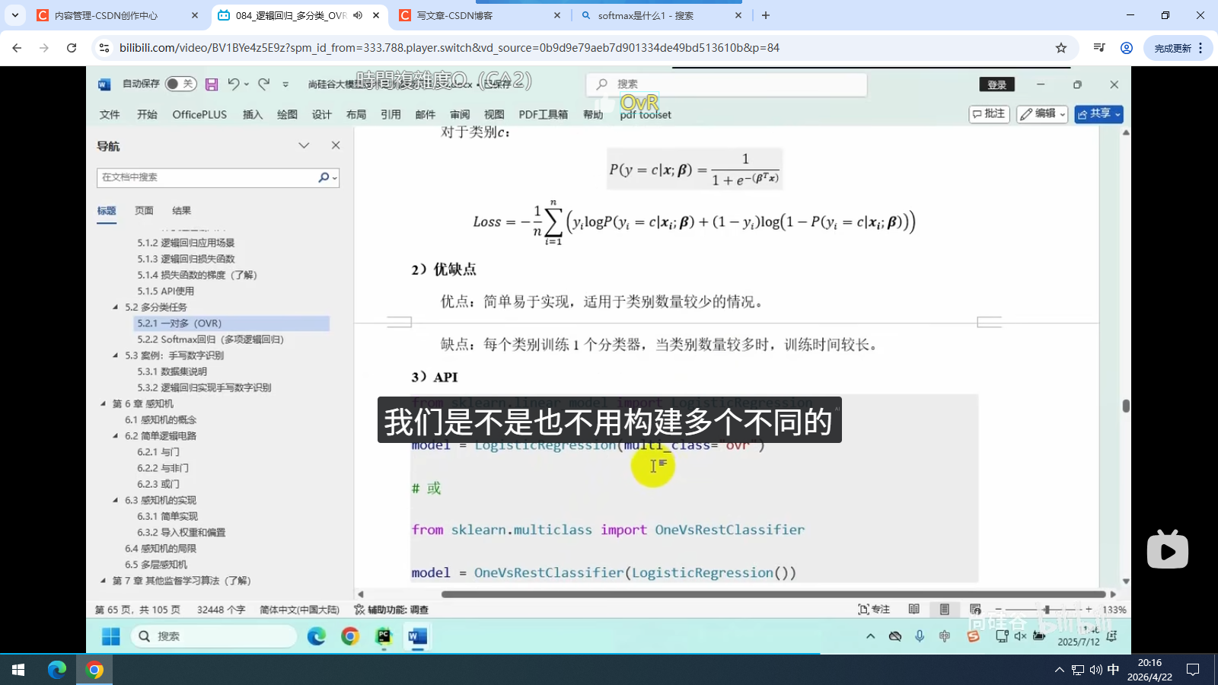Open the 开始 ribbon tab
This screenshot has height=685, width=1218.
tap(147, 114)
